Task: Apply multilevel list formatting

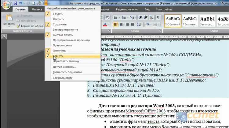Action: pyautogui.click(x=133, y=17)
